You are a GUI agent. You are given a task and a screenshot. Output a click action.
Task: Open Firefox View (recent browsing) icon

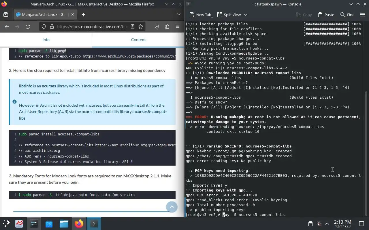6,15
